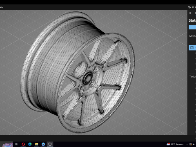
Task: Open the blue ring app on taskbar
Action: click(43, 144)
